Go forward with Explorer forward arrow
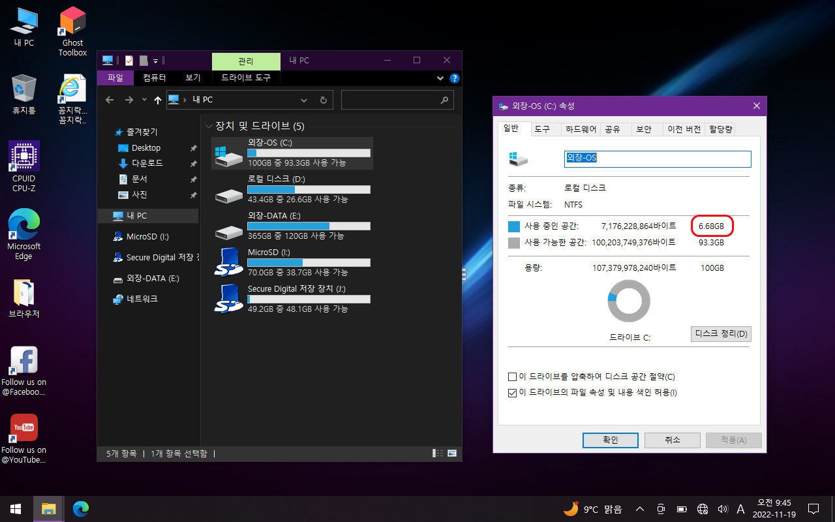Viewport: 835px width, 522px height. tap(129, 100)
